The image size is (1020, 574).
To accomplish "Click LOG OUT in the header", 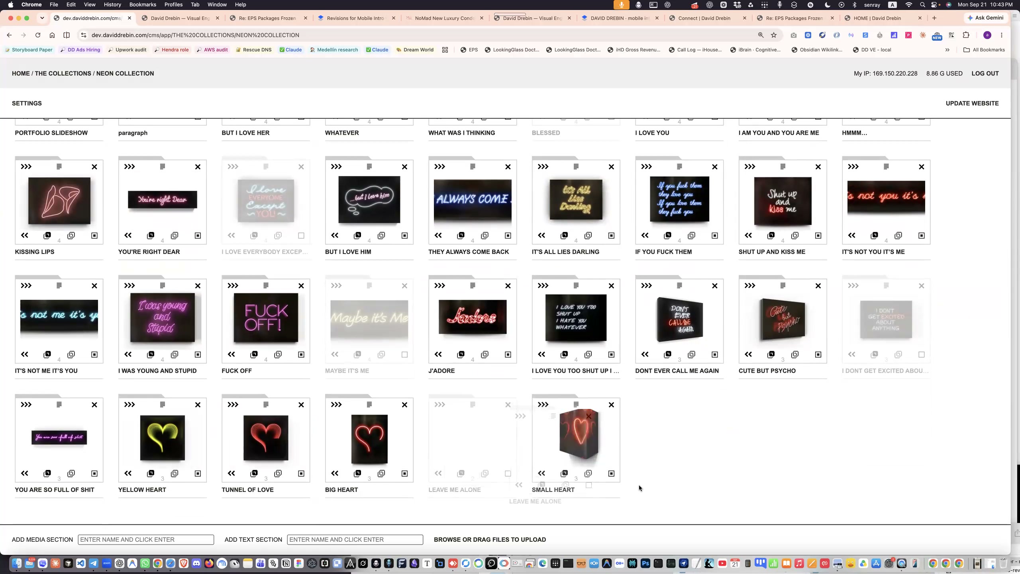I will coord(985,73).
